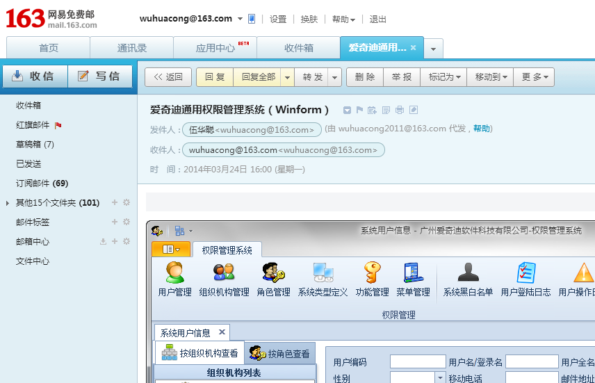Click the 回复全部 button
Image resolution: width=595 pixels, height=383 pixels.
pyautogui.click(x=258, y=77)
